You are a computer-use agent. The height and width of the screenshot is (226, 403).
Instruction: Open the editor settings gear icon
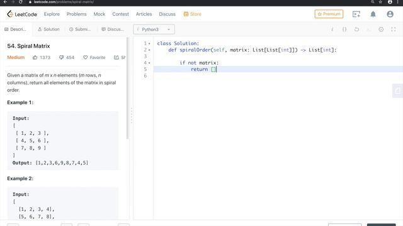point(381,30)
